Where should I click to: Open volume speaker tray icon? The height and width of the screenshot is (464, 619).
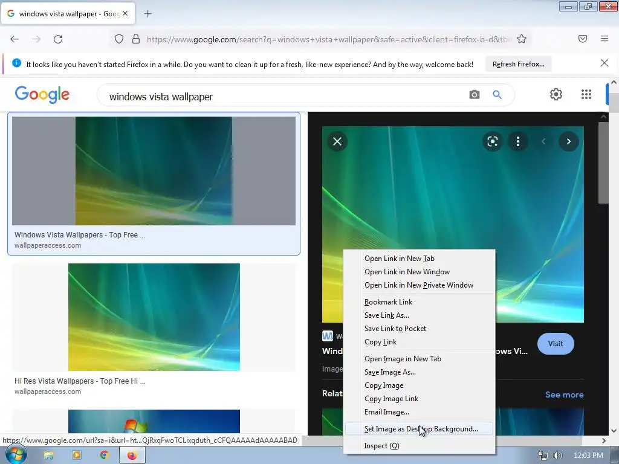558,456
